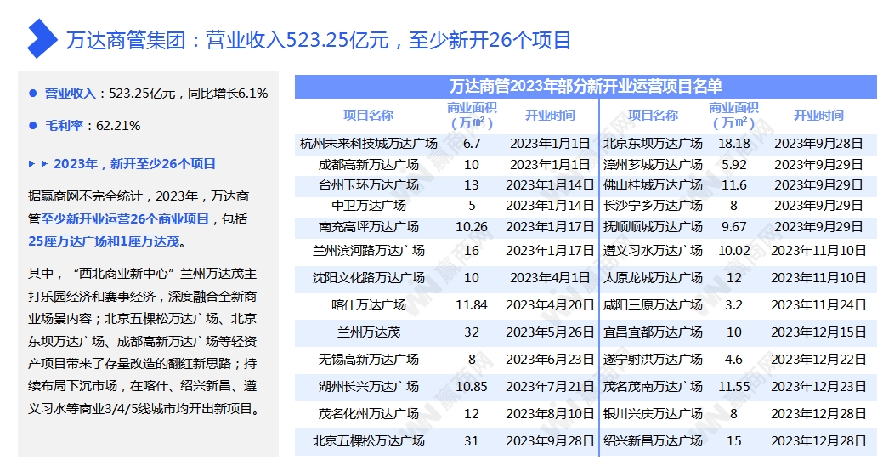Click 北京东坝万达广场 project name
The image size is (883, 471).
click(x=654, y=144)
